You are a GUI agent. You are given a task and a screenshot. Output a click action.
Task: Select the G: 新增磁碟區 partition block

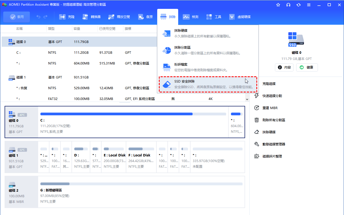pyautogui.click(x=141, y=192)
